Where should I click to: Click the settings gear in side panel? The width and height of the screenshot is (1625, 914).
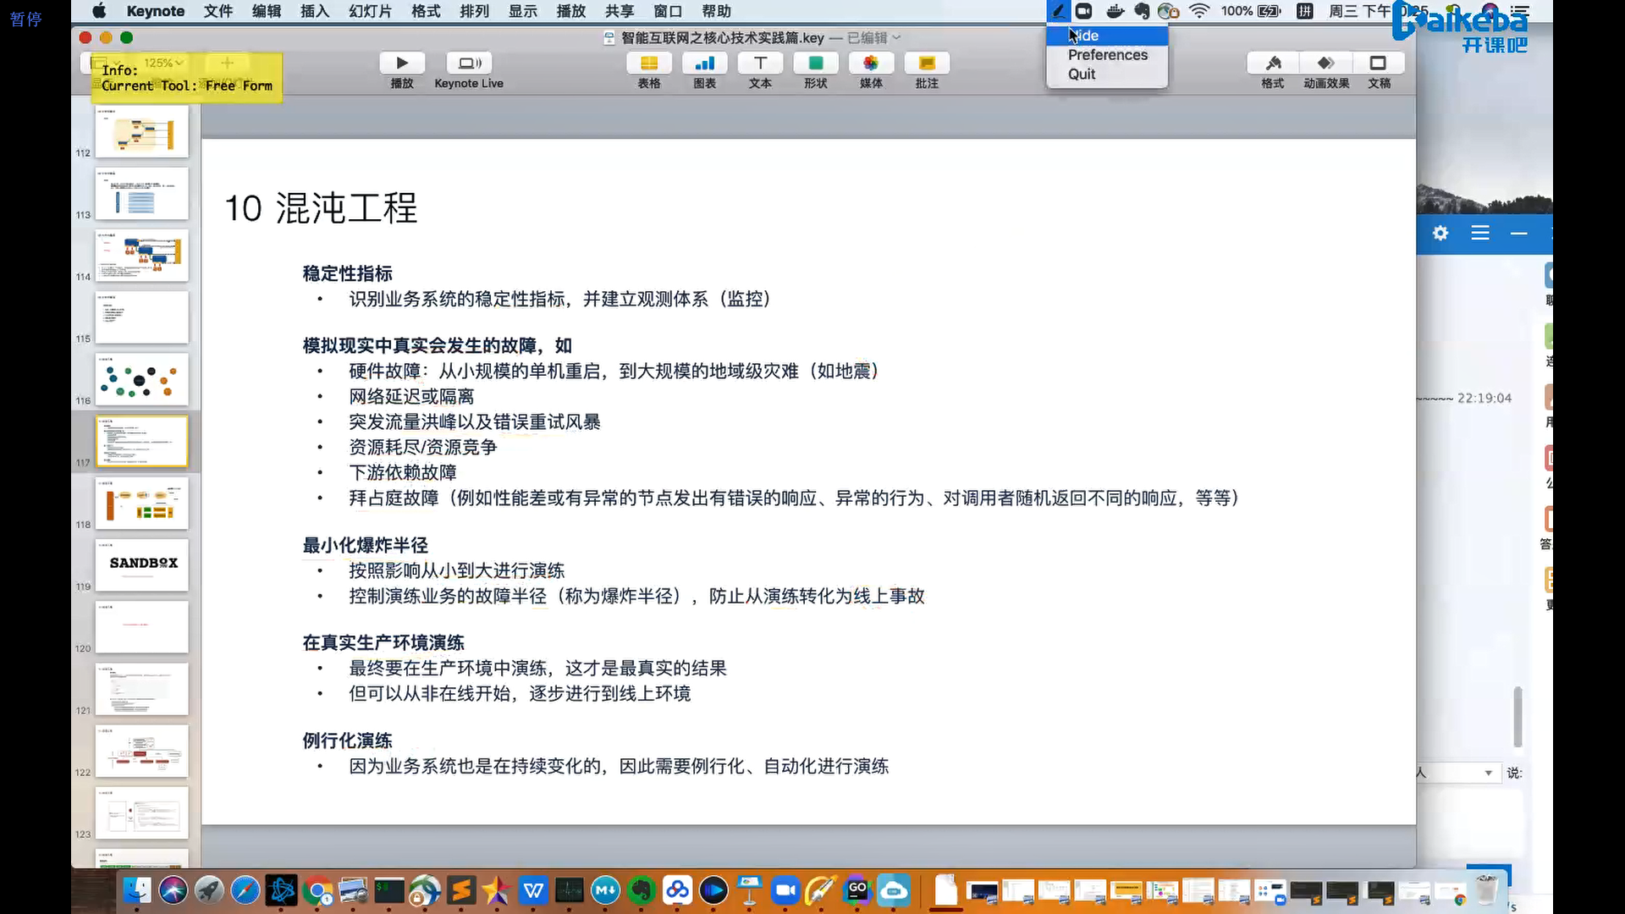(x=1440, y=233)
